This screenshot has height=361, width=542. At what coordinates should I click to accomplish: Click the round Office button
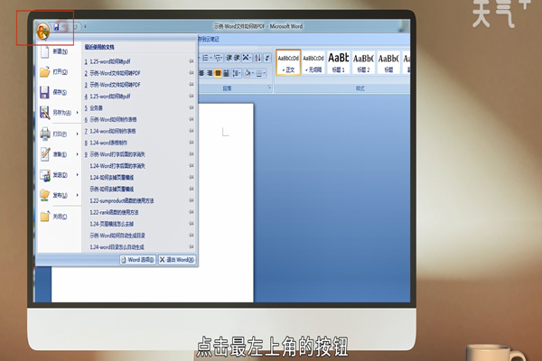point(43,32)
